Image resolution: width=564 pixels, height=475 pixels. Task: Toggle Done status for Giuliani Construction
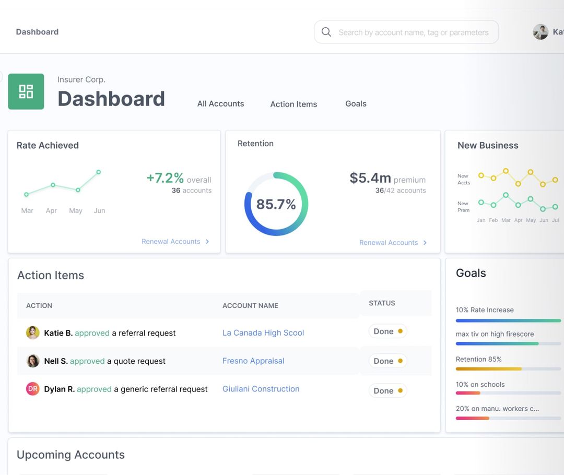tap(387, 390)
